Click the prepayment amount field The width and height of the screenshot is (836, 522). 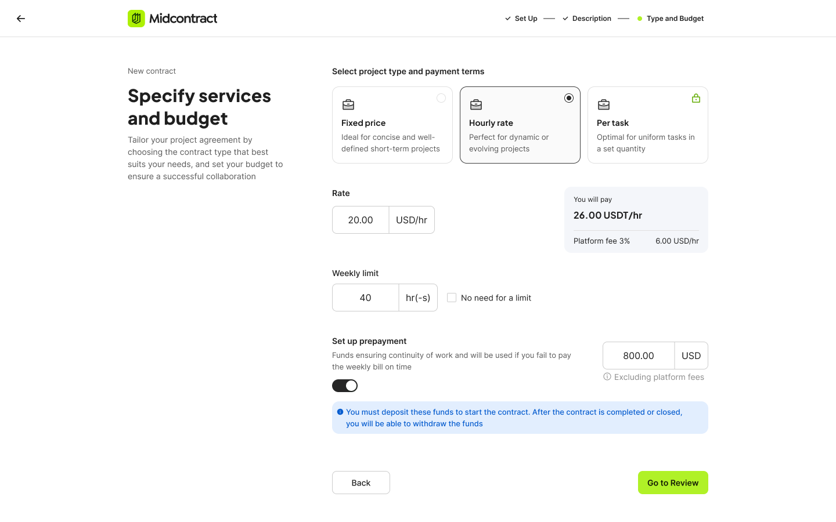638,356
